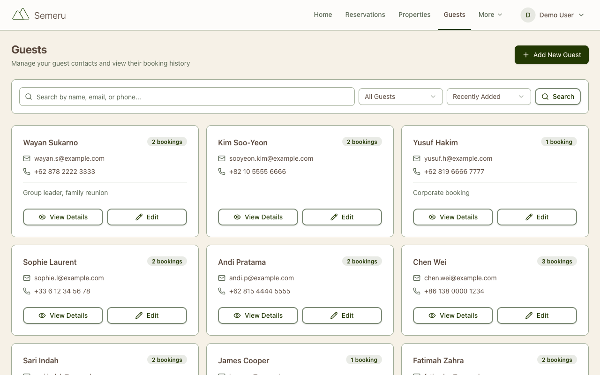Click the note 'Group leader, family reunion'

(x=66, y=193)
